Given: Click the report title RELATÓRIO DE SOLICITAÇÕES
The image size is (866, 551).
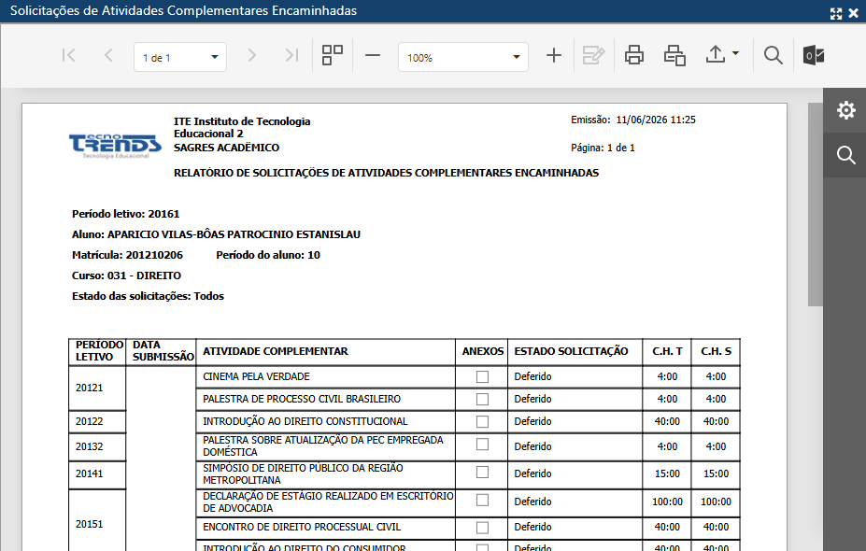Looking at the screenshot, I should tap(386, 173).
